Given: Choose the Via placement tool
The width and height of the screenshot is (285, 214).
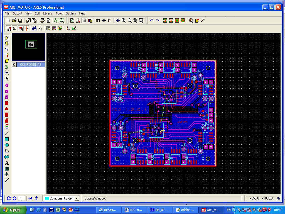Looking at the screenshot, I should pos(7,55).
